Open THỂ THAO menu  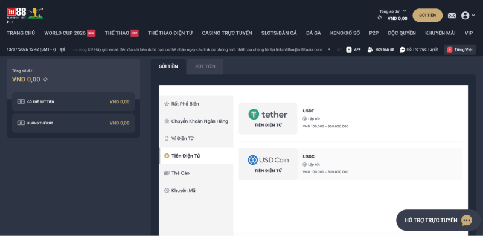(117, 33)
